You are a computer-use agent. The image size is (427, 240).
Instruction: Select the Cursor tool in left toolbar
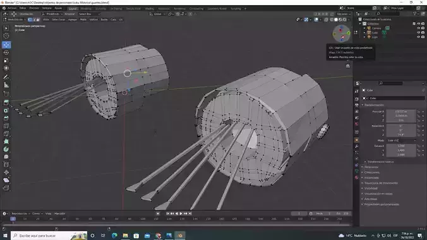(x=6, y=36)
